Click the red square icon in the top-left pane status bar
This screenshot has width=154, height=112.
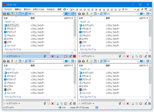pos(74,56)
